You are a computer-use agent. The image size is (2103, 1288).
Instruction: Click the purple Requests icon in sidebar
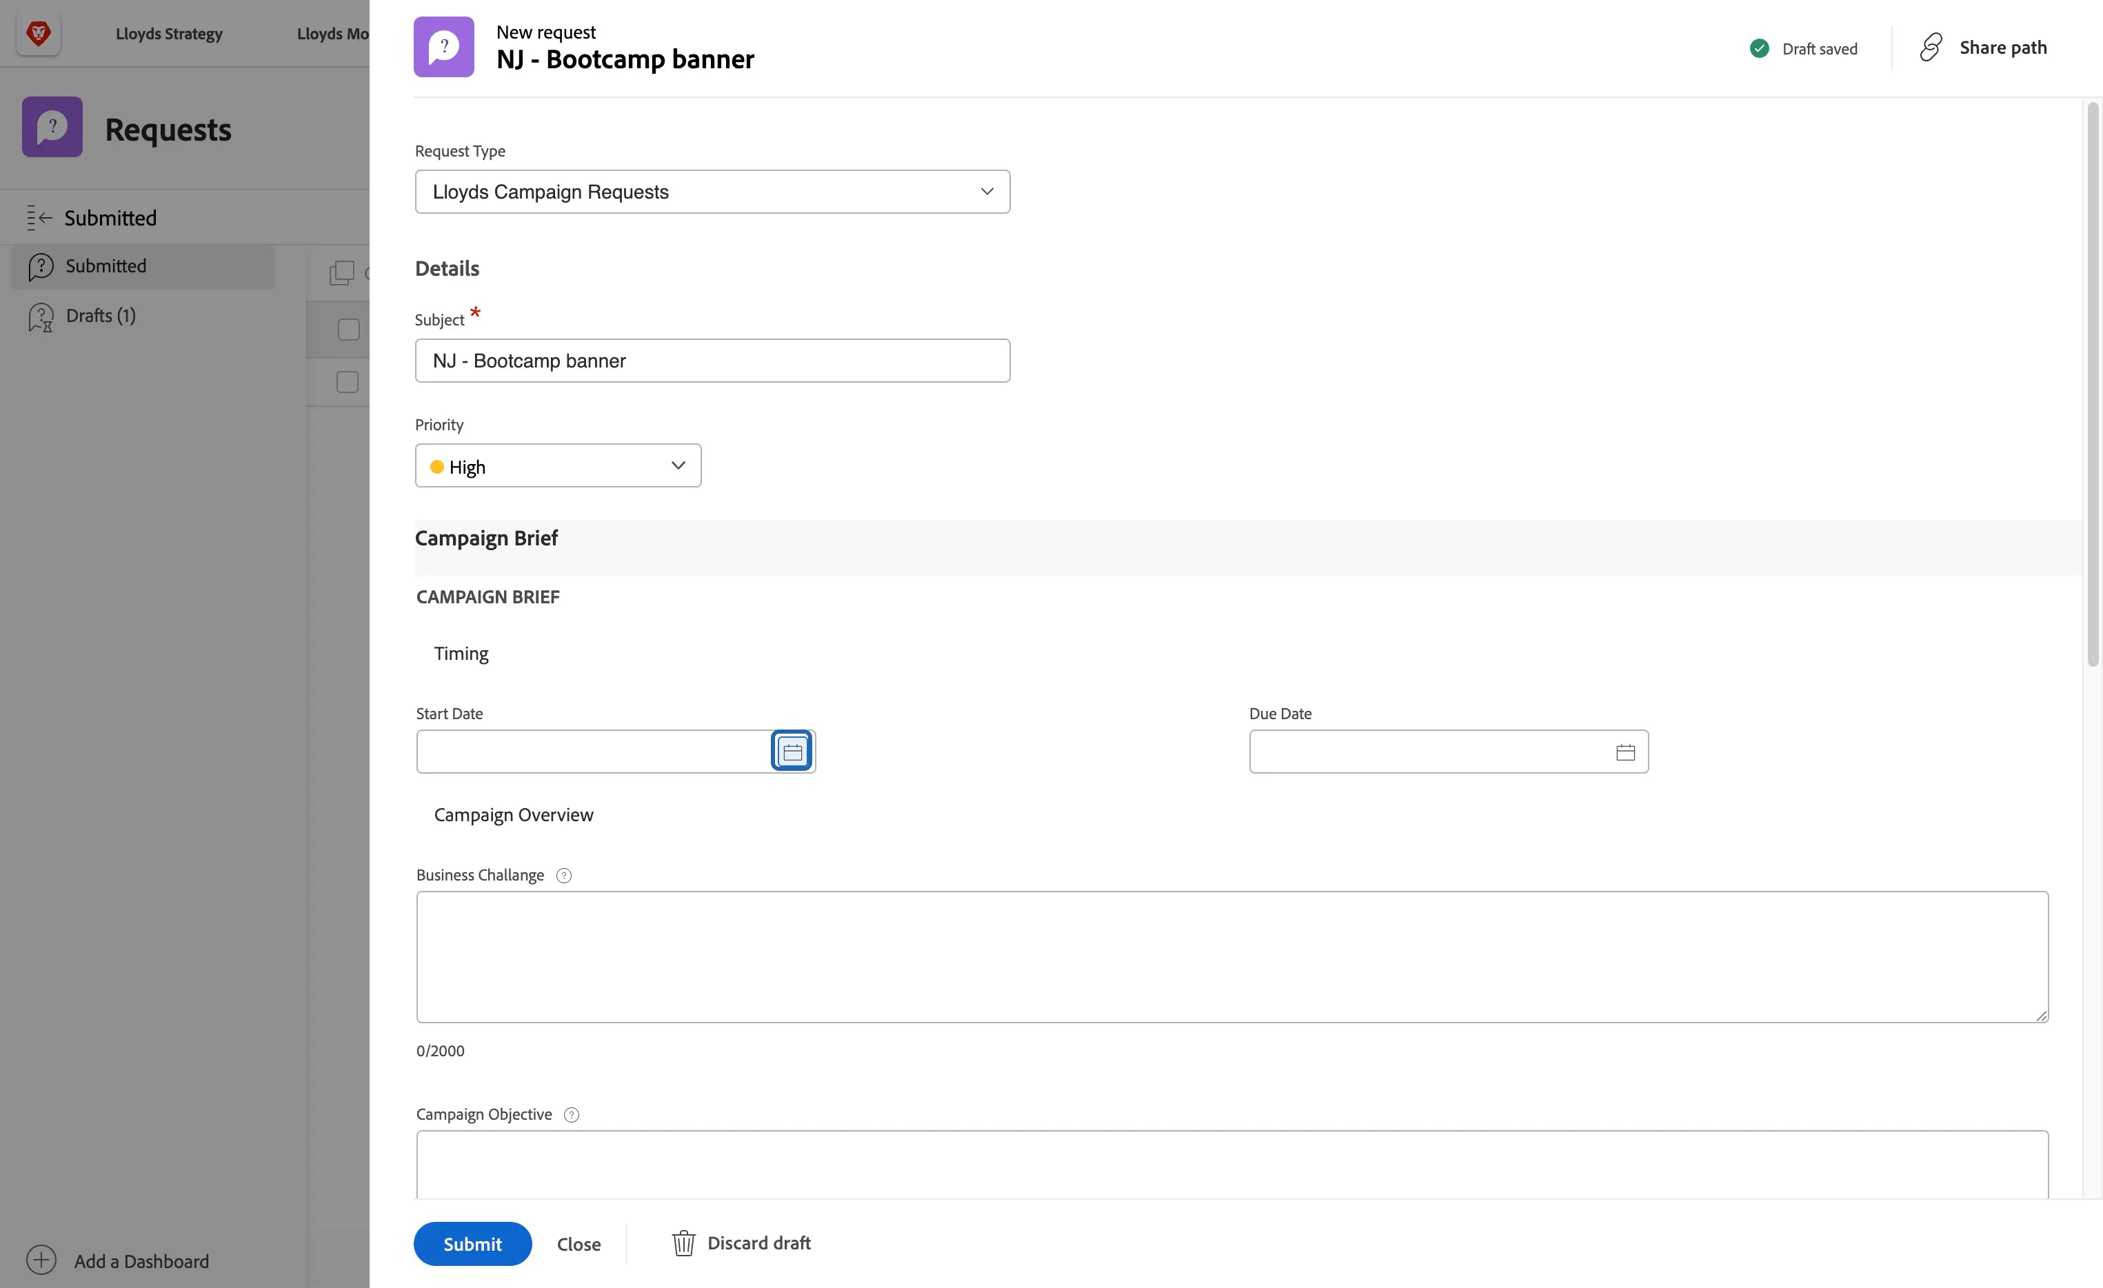pyautogui.click(x=52, y=127)
